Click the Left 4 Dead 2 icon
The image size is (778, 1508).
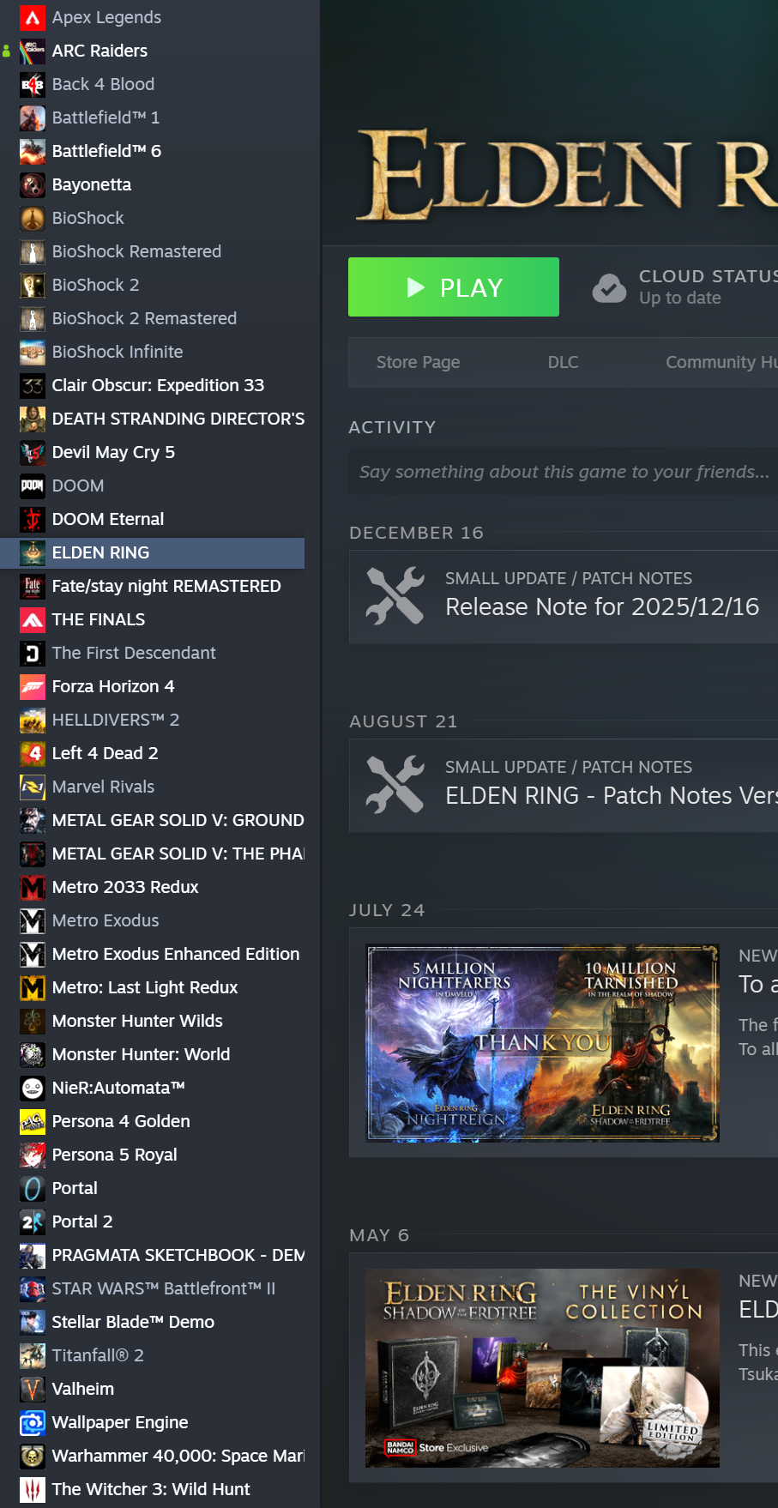[33, 753]
